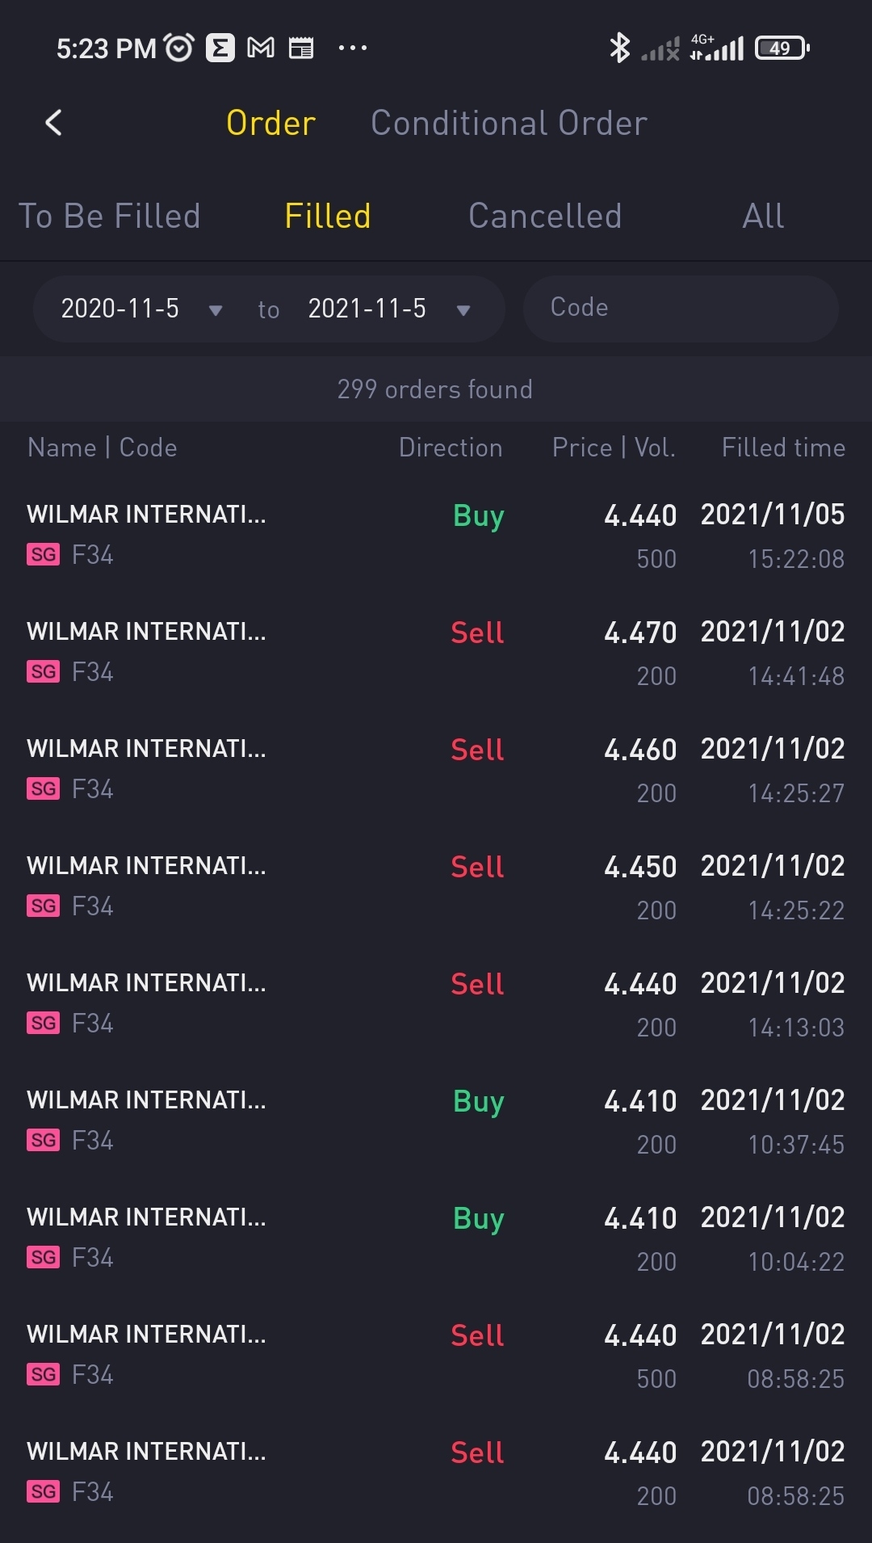Tap the battery indicator icon
Screen dimensions: 872x1543
tap(782, 48)
